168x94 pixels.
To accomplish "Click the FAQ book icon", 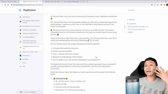I will [x=20, y=66].
